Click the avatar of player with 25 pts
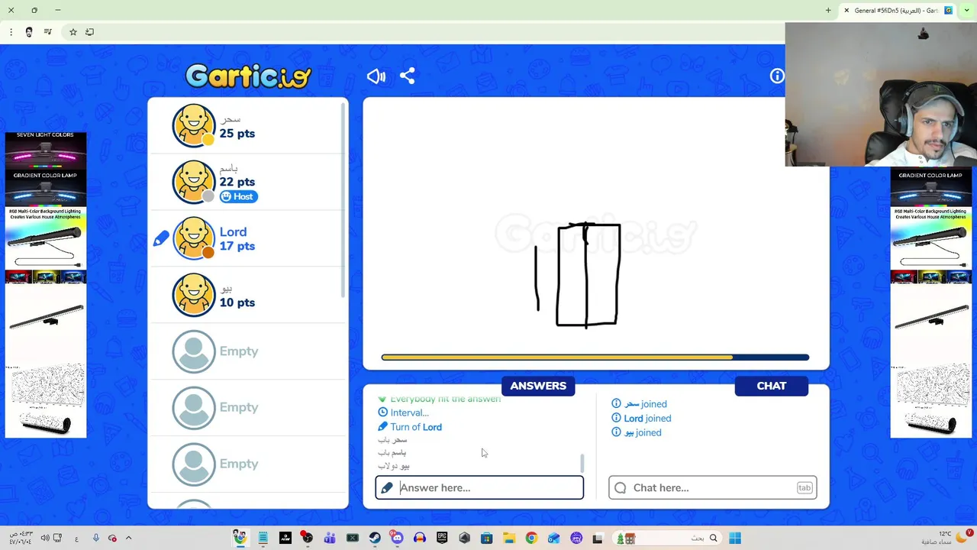977x550 pixels. pos(194,125)
